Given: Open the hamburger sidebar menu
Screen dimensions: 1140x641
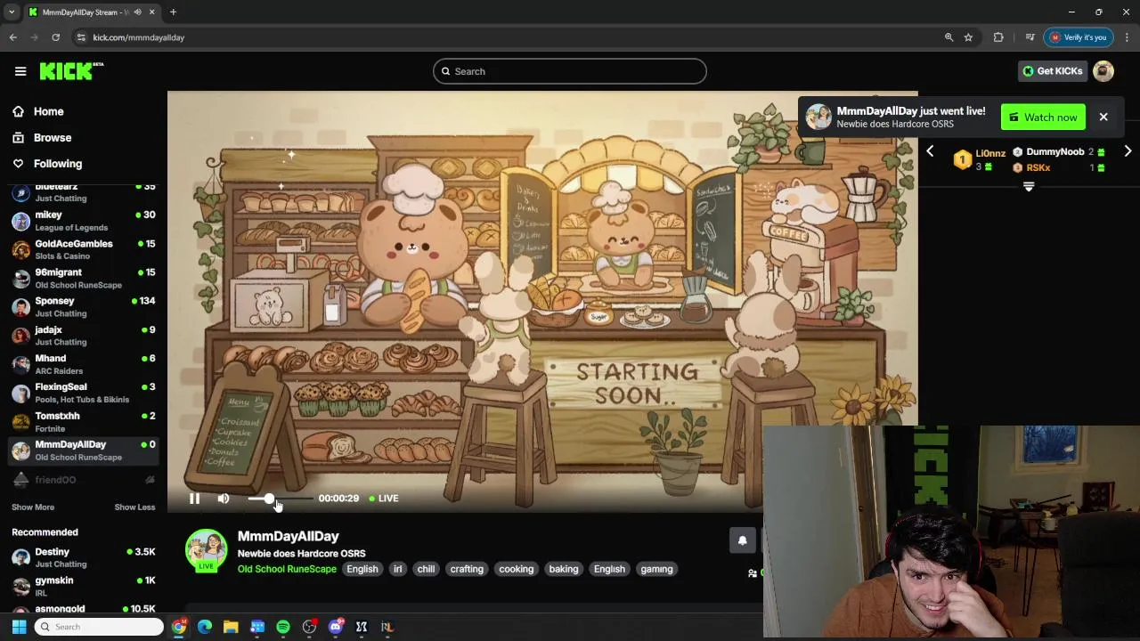Looking at the screenshot, I should (x=20, y=71).
